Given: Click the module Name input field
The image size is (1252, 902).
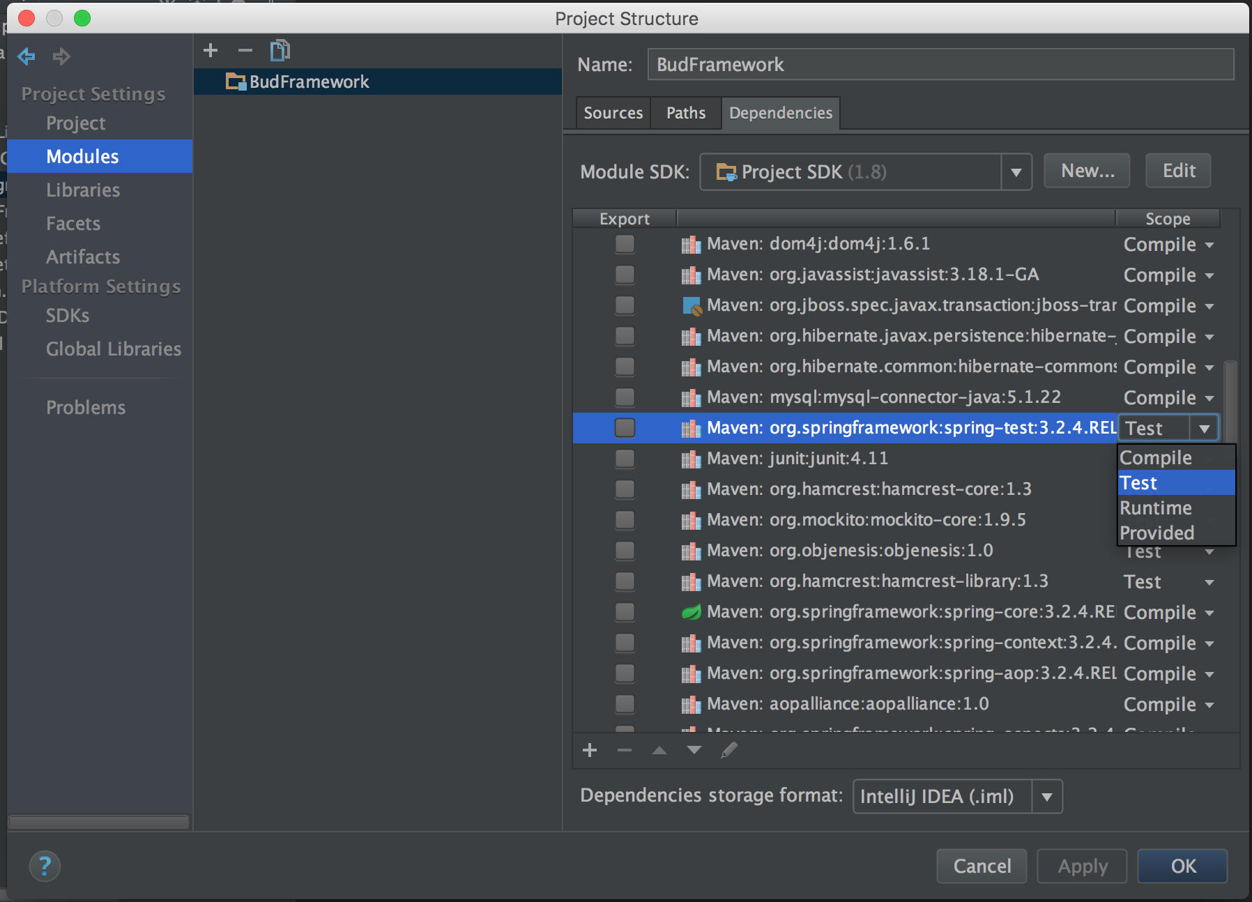Looking at the screenshot, I should coord(941,65).
